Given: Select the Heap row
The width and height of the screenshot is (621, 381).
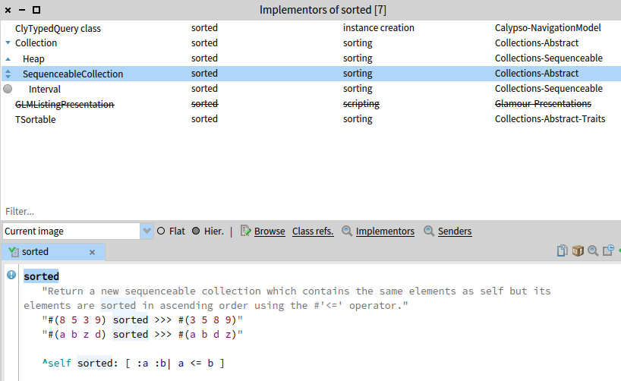Looking at the screenshot, I should 310,58.
